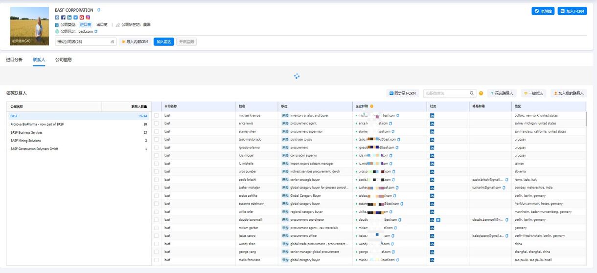This screenshot has height=273, width=597.
Task: Open tasio maldonado's LinkedIn profile icon
Action: 432,139
